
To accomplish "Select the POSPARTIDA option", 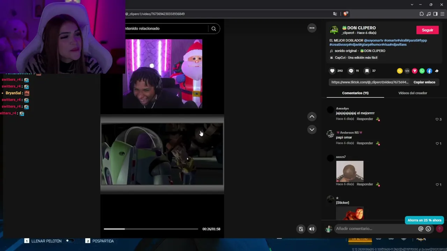I will click(103, 241).
